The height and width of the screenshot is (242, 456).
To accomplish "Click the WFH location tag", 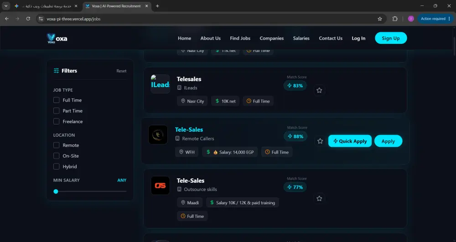I will point(187,152).
